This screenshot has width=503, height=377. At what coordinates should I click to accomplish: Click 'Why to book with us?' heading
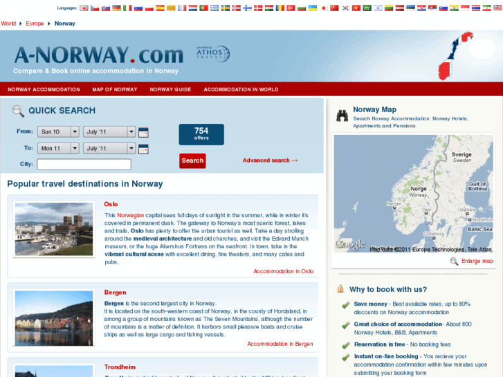coord(388,289)
